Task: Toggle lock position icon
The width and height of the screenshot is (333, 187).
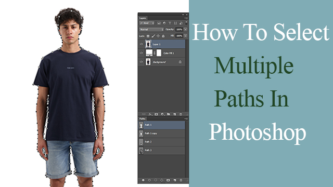Action: (158, 36)
